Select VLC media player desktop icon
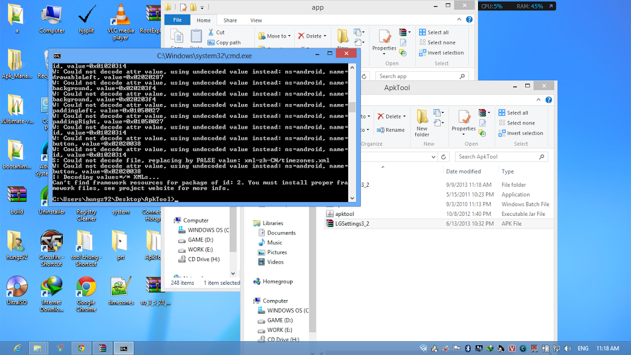The image size is (631, 355). click(120, 22)
